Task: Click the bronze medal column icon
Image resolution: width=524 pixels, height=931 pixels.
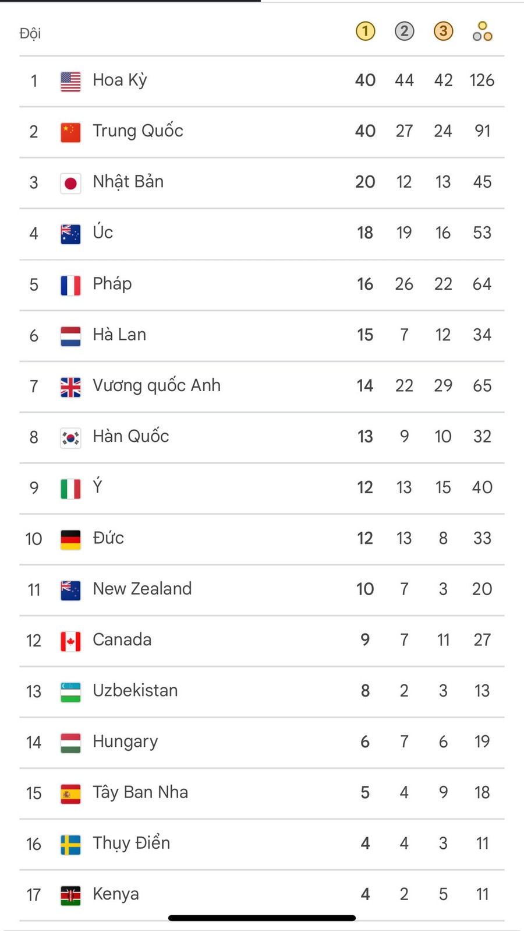Action: 443,31
